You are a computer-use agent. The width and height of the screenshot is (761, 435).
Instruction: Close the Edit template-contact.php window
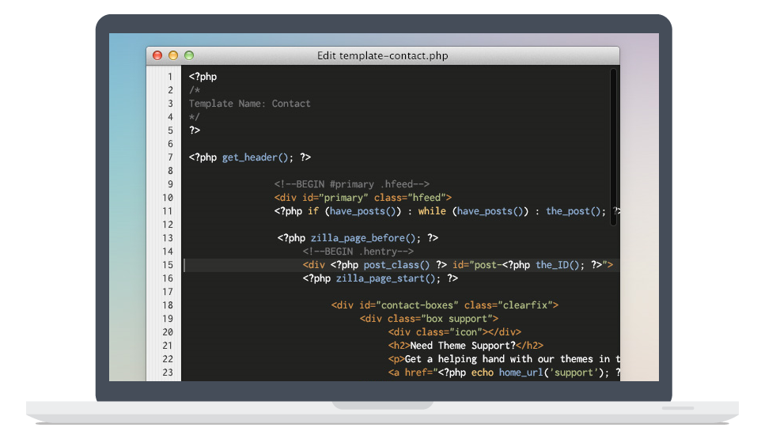pyautogui.click(x=157, y=55)
